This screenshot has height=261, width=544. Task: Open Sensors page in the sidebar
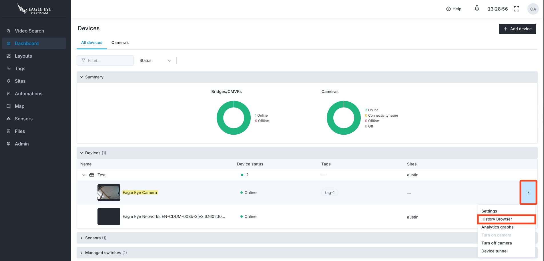coord(23,119)
